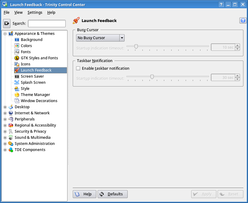Select the Colors icon in sidebar

(x=17, y=46)
